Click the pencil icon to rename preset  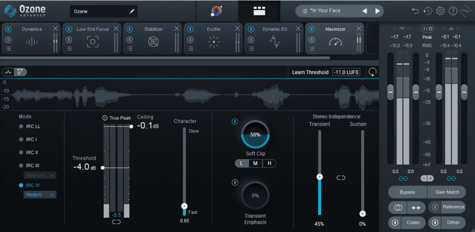131,11
